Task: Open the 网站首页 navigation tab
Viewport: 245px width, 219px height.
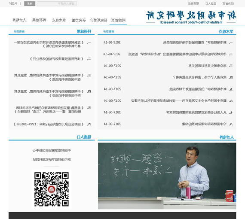Action: [x=118, y=20]
